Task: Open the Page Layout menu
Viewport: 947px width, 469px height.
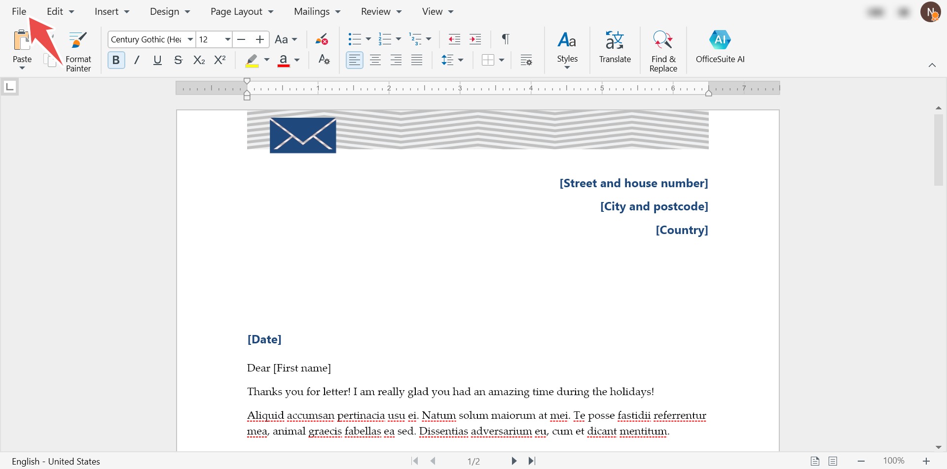Action: (x=242, y=11)
